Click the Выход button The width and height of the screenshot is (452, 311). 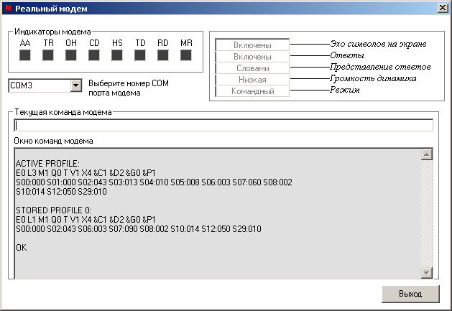coord(410,294)
